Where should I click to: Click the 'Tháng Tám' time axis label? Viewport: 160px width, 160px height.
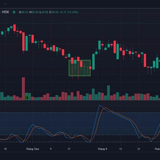point(33,149)
